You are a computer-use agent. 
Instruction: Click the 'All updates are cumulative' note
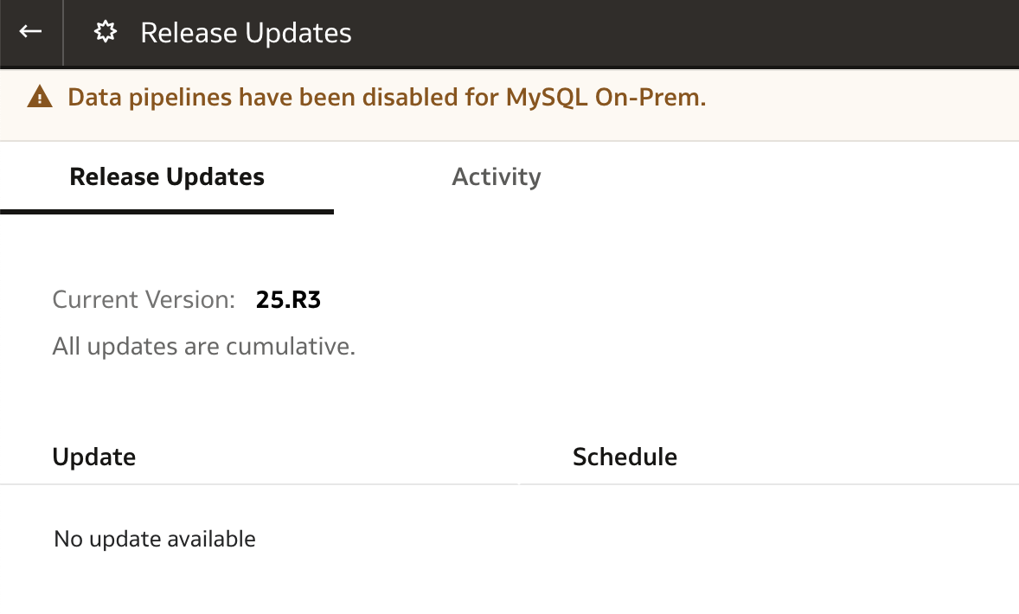pos(204,346)
